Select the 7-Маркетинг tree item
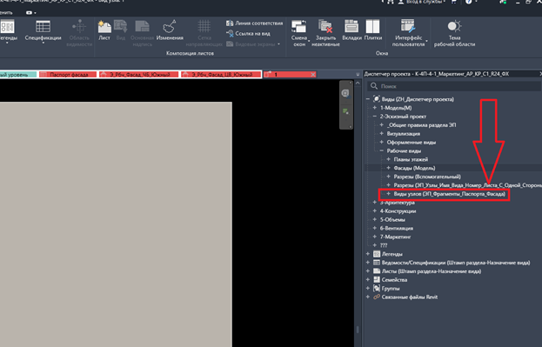The width and height of the screenshot is (542, 347). [x=396, y=237]
